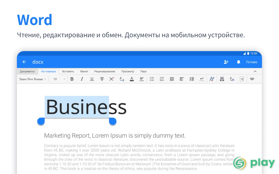Toggle bold formatting

[72, 79]
